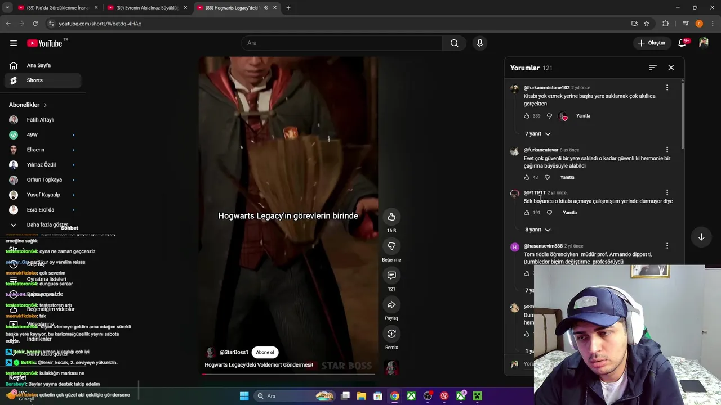Expand the 7 yanıt replies
This screenshot has height=405, width=721.
(537, 134)
